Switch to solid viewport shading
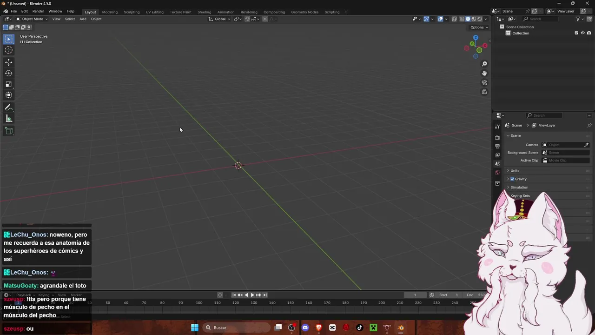Viewport: 595px width, 335px height. [468, 19]
